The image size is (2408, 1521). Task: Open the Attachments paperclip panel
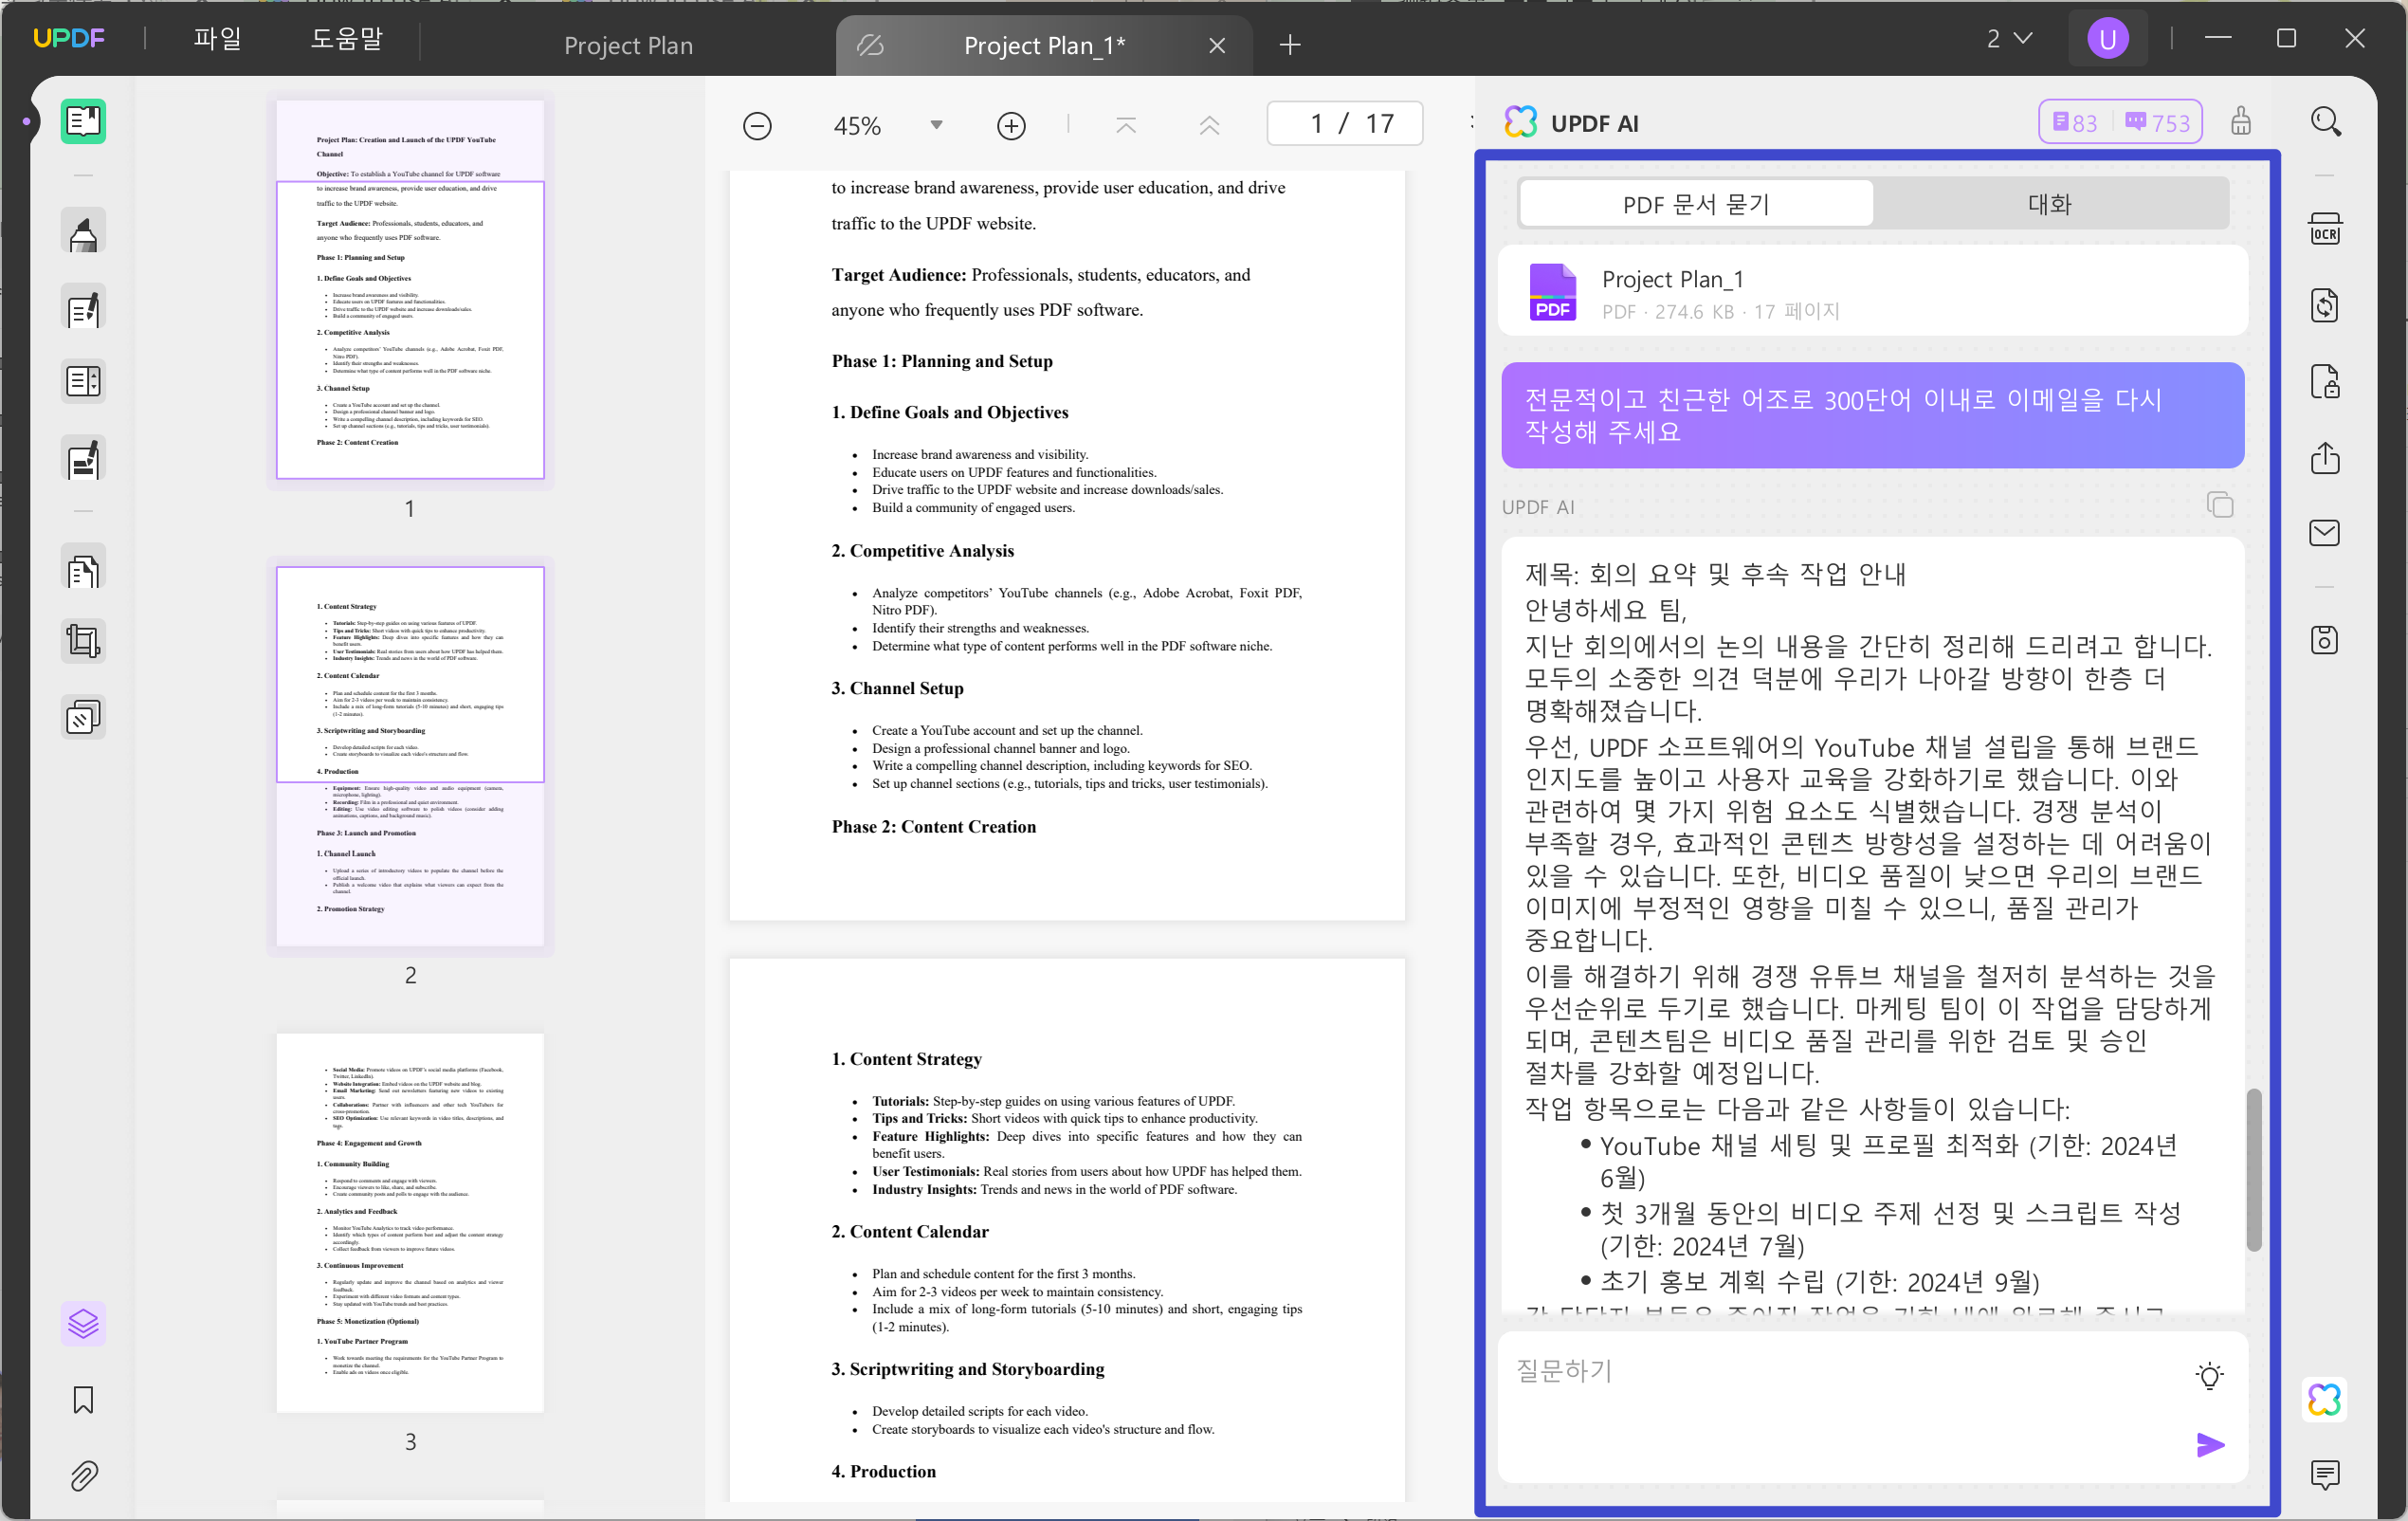click(x=83, y=1475)
